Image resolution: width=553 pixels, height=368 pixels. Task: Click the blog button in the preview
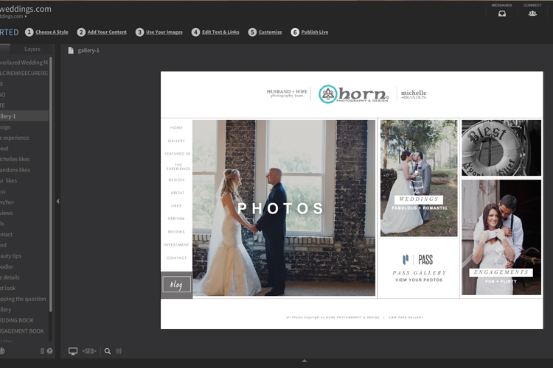pyautogui.click(x=176, y=284)
